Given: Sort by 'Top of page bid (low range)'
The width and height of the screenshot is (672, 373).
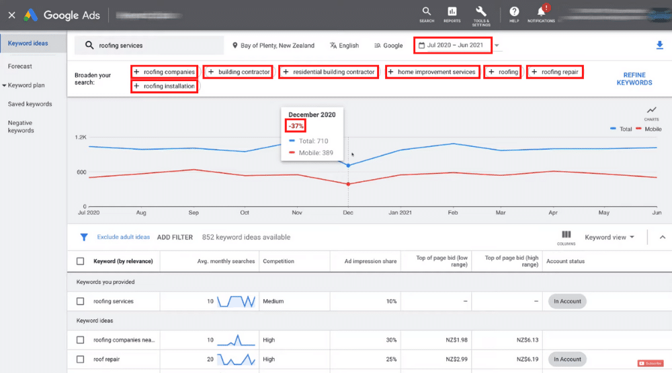Looking at the screenshot, I should click(x=442, y=261).
